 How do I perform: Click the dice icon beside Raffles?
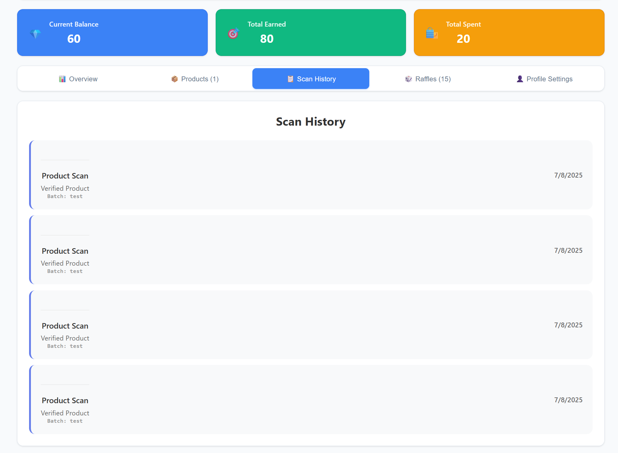(x=409, y=79)
